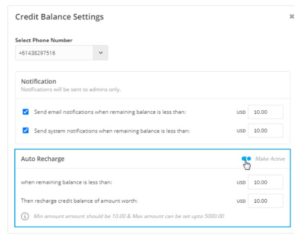
Task: Uncheck the email notifications checkbox
Action: click(x=26, y=112)
